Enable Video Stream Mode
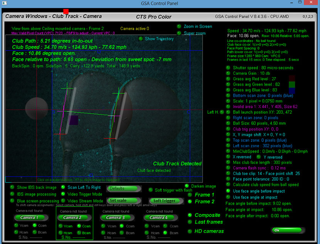Viewport: 320px width, 244px height. (x=63, y=200)
